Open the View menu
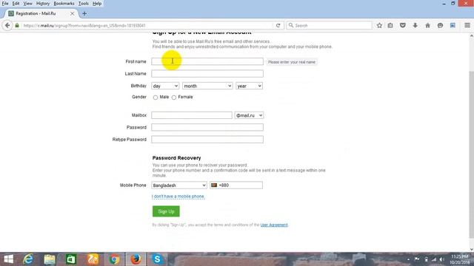The width and height of the screenshot is (474, 266). pyautogui.click(x=27, y=4)
